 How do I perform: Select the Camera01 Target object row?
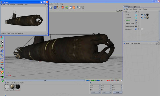129,23
